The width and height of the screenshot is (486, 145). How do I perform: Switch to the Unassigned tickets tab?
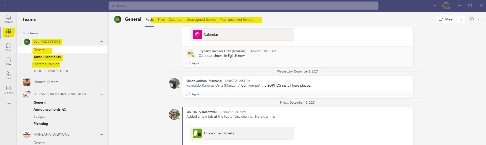point(201,19)
